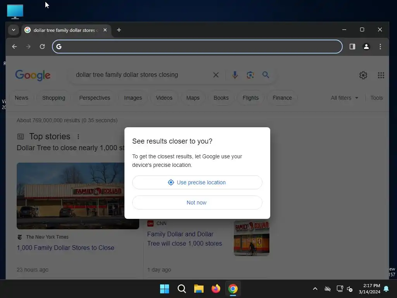This screenshot has height=298, width=397.
Task: Expand the tab search dropdown
Action: click(x=14, y=30)
